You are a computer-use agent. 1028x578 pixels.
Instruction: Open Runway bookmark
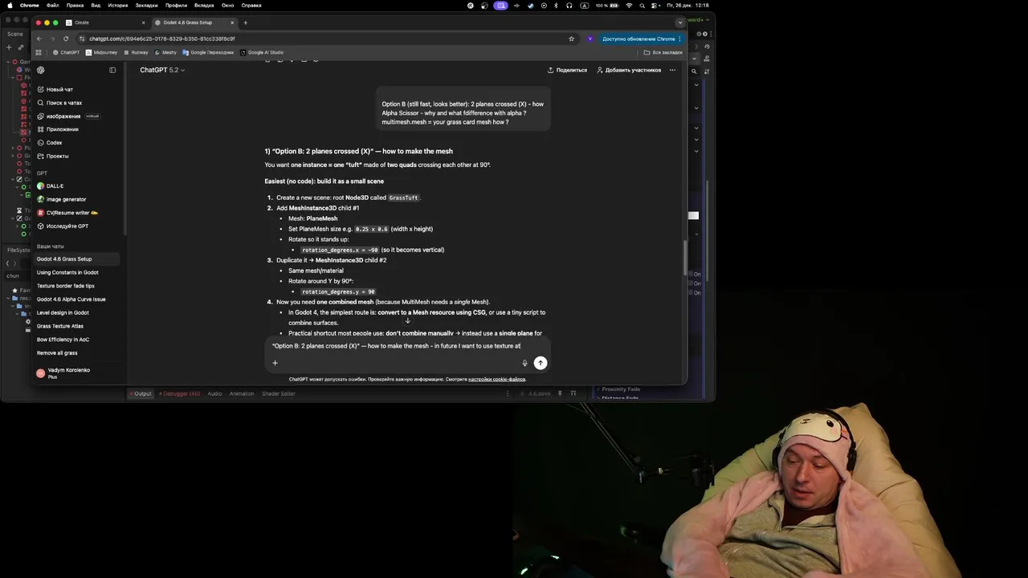coord(136,52)
